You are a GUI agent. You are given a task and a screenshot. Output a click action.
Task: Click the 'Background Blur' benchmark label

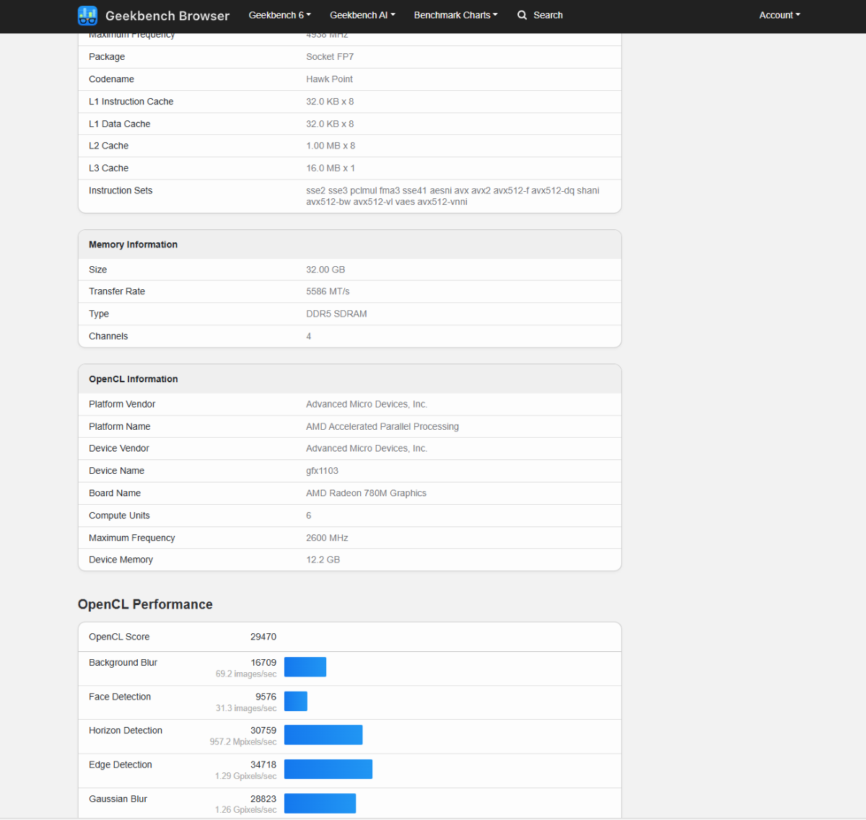[x=123, y=663]
